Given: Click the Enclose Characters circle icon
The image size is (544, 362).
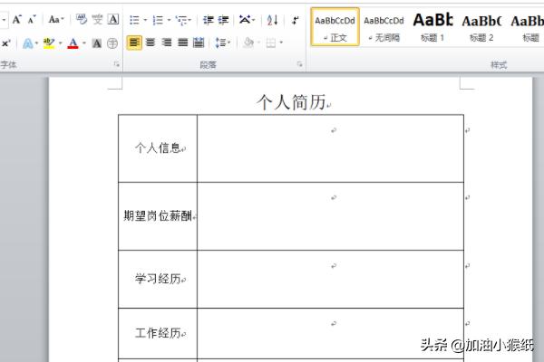Looking at the screenshot, I should pos(112,43).
